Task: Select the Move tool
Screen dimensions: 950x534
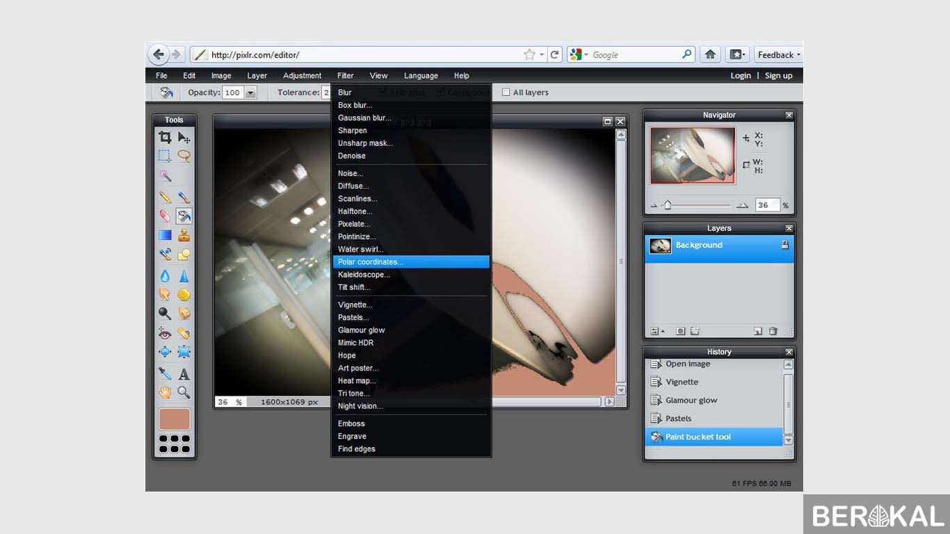Action: click(184, 137)
